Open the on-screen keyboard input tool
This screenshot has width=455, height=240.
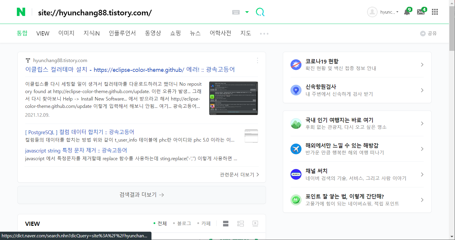point(236,12)
